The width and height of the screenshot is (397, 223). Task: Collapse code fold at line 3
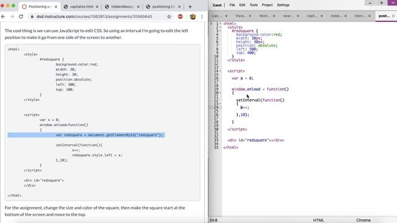point(220,31)
